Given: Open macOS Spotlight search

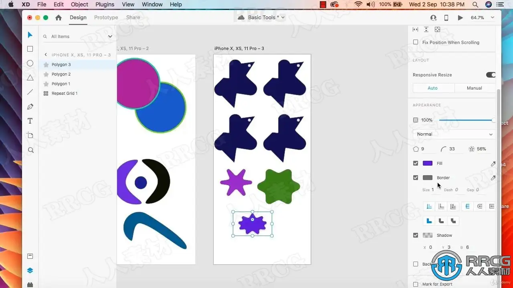Looking at the screenshot, I should (475, 4).
